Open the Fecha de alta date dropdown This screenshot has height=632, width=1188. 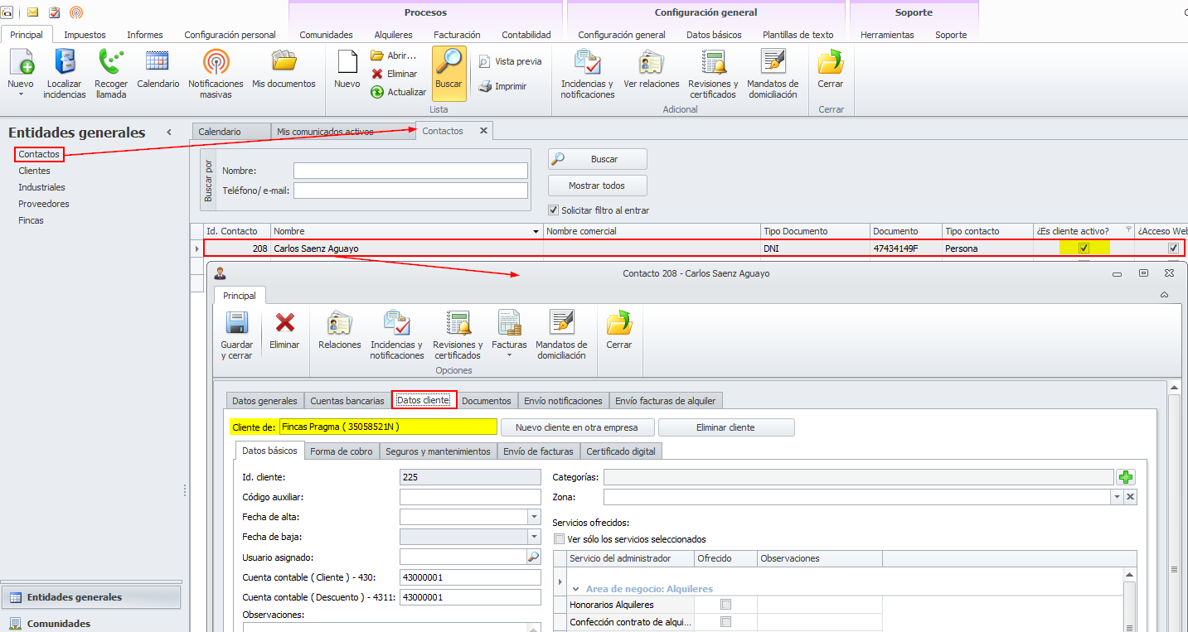click(x=533, y=517)
